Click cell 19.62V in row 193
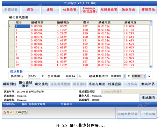 click(136, 47)
